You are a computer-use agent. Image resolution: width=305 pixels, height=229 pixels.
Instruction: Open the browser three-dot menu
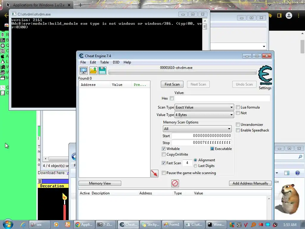(x=298, y=16)
